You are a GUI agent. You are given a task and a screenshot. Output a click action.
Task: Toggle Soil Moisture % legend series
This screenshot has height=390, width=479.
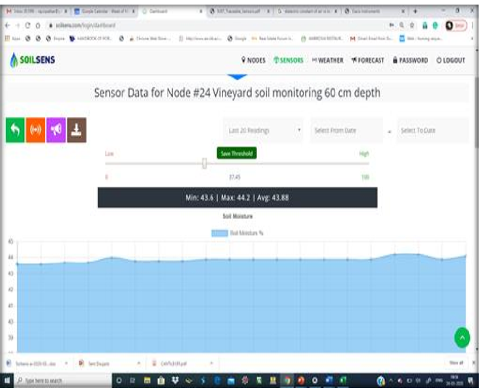click(238, 233)
